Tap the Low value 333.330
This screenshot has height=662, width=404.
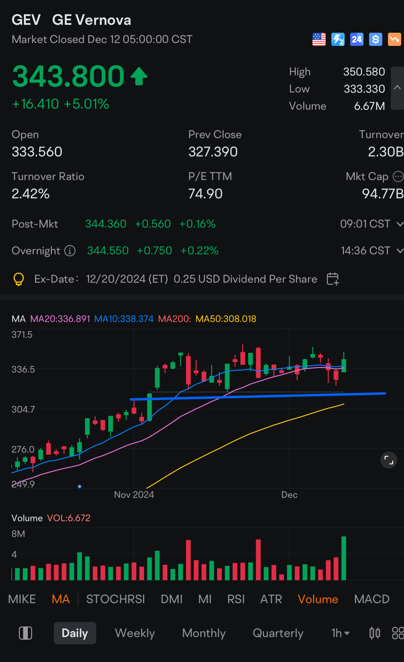coord(364,89)
